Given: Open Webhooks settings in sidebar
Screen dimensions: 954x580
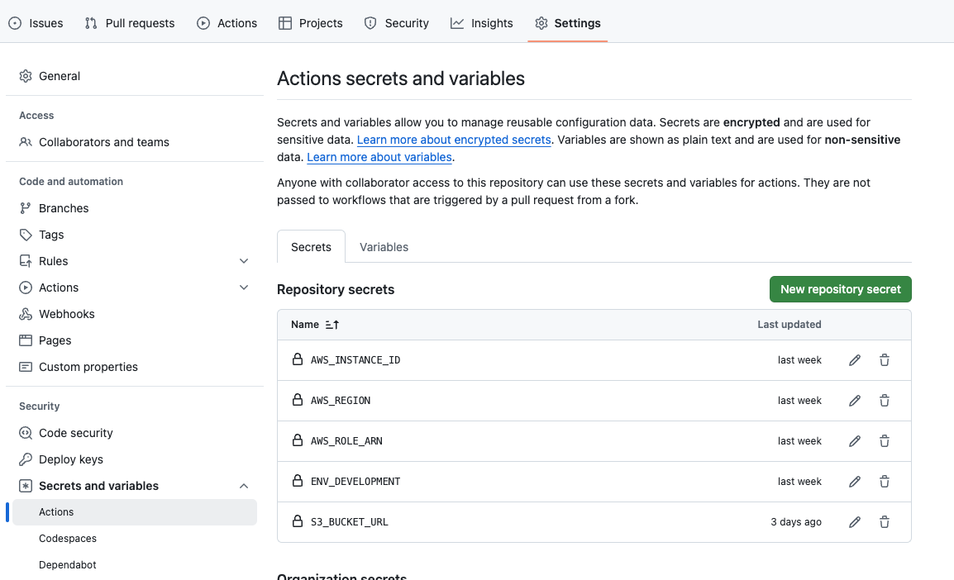Looking at the screenshot, I should 67,314.
